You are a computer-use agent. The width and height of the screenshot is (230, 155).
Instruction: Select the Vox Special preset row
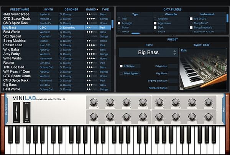[56, 36]
